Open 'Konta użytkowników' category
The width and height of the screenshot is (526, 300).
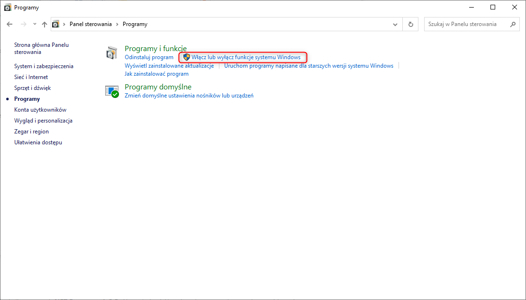(40, 110)
